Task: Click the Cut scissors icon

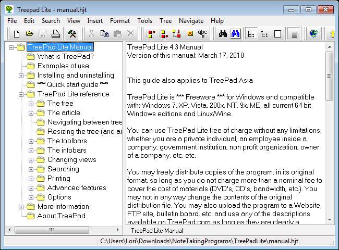Action: pyautogui.click(x=91, y=34)
